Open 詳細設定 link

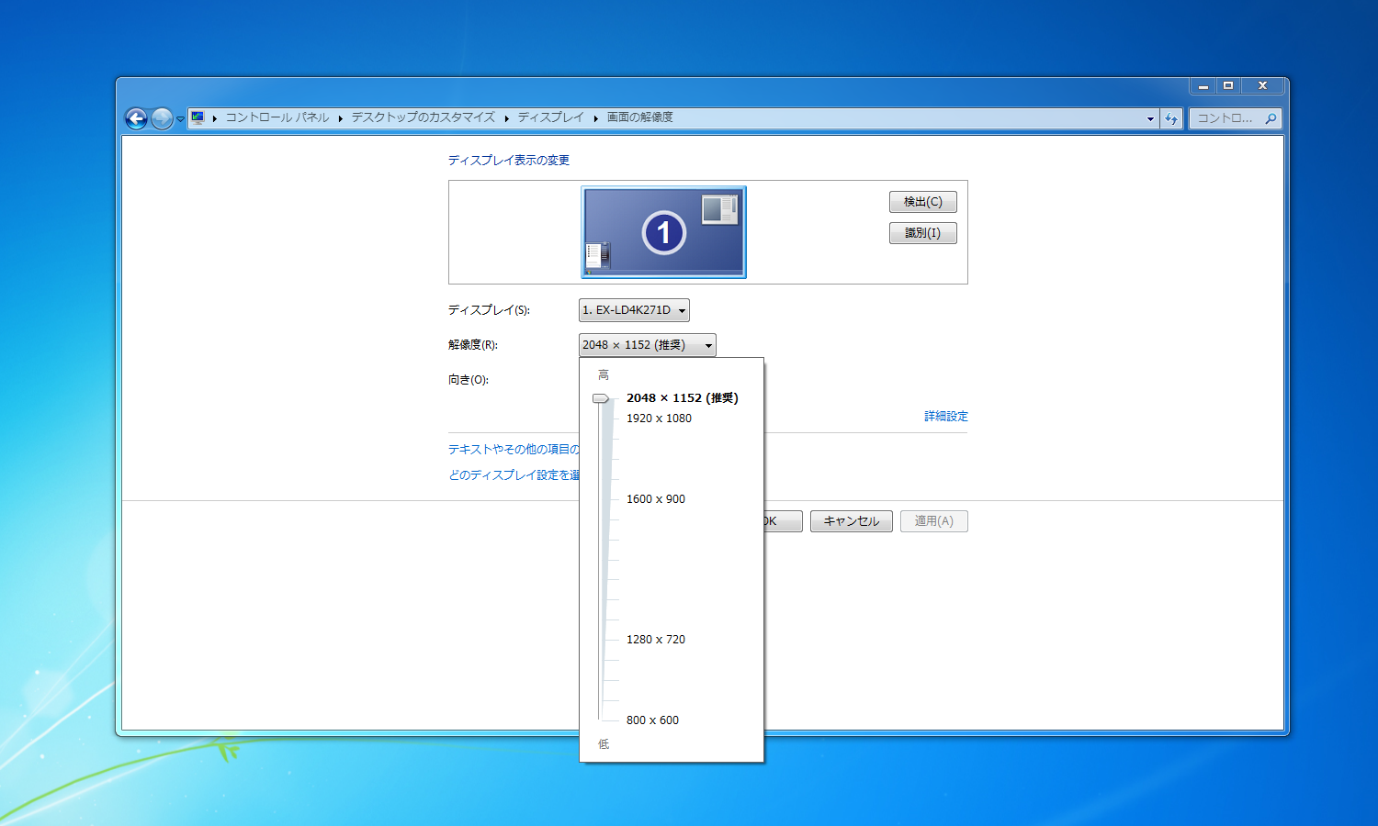(x=946, y=417)
